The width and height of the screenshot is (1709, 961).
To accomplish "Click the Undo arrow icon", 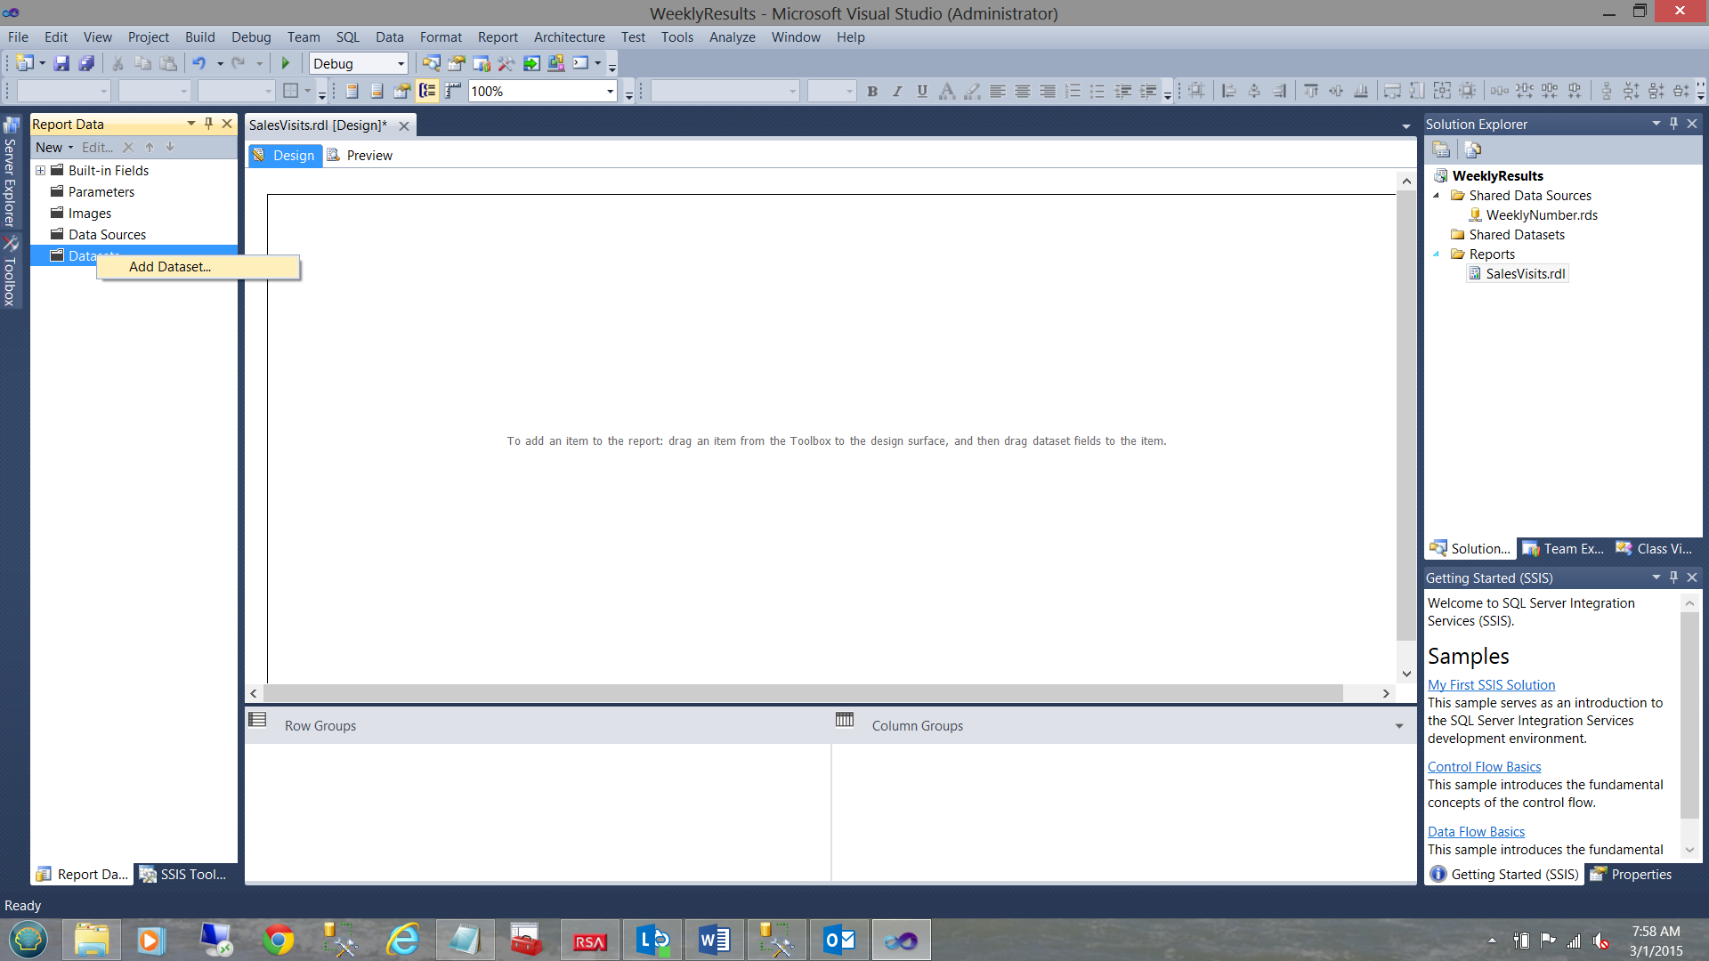I will tap(198, 63).
